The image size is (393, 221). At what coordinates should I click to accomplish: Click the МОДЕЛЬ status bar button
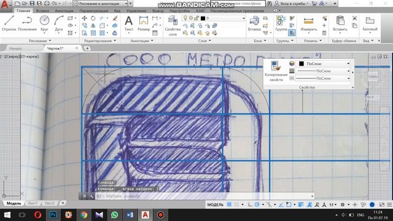pos(215,204)
